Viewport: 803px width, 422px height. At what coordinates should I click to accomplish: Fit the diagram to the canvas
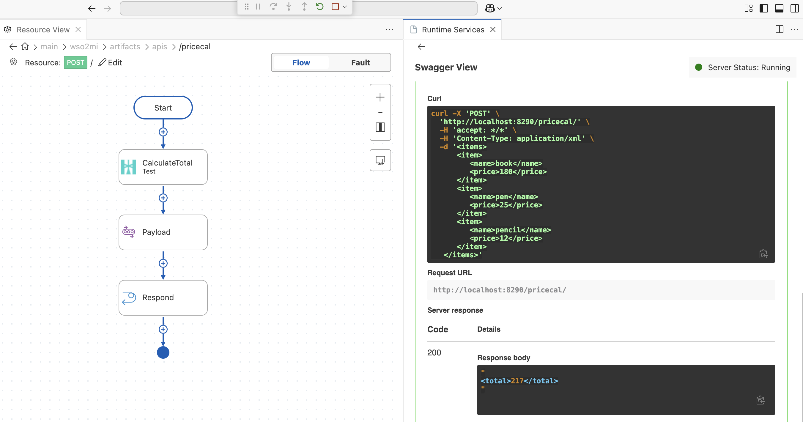coord(380,127)
